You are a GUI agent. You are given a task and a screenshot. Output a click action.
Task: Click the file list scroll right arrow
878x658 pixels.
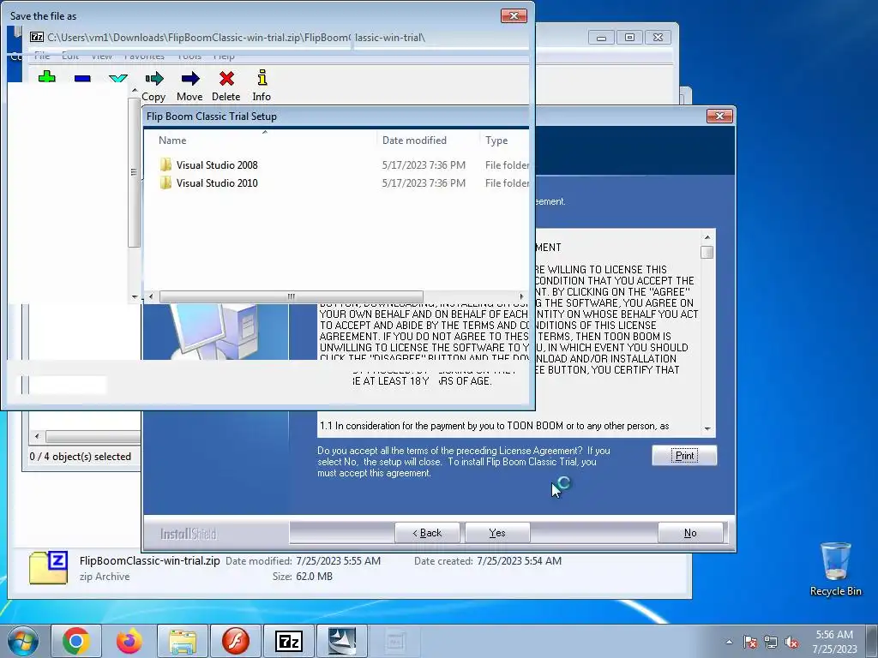pyautogui.click(x=522, y=296)
